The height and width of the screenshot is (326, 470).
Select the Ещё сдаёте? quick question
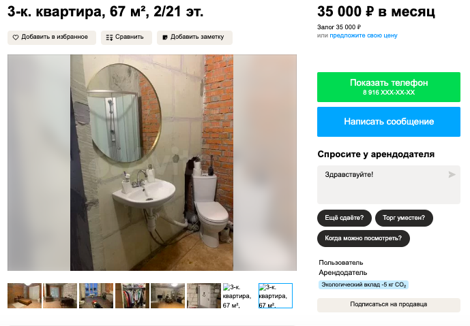(x=344, y=218)
